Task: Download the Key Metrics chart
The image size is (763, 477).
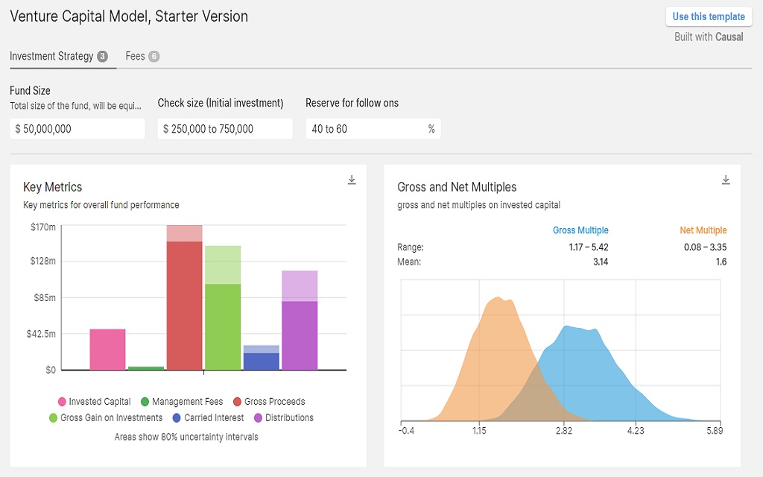Action: coord(352,180)
